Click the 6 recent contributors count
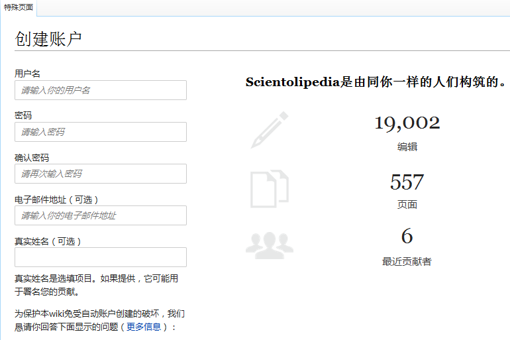This screenshot has height=340, width=510. coord(407,236)
